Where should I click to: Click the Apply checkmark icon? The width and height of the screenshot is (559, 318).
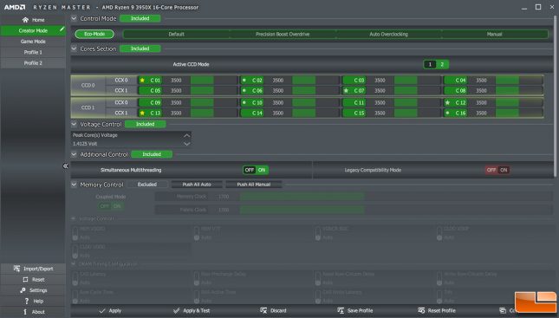102,311
